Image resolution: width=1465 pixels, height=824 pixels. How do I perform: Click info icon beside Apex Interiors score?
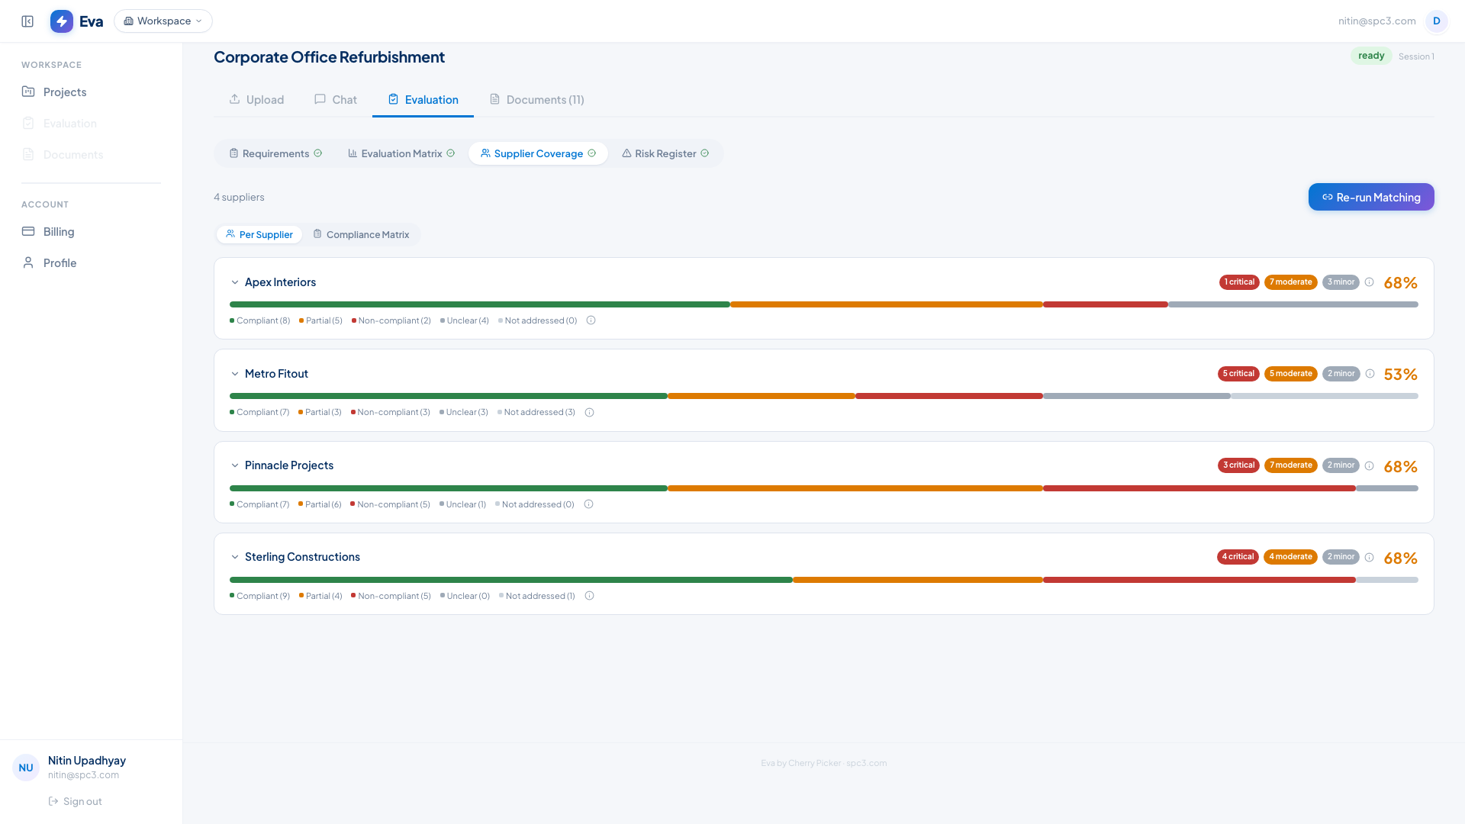(1370, 282)
